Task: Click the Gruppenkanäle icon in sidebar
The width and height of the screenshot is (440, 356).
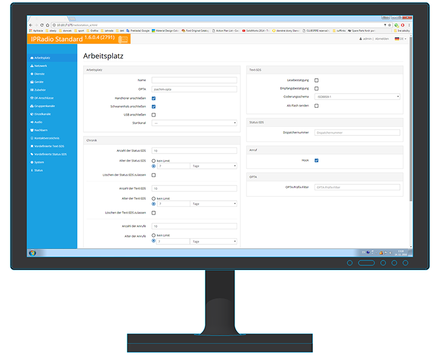Action: pos(32,106)
